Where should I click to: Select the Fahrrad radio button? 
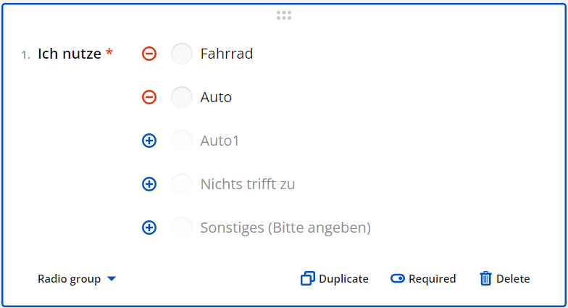(x=182, y=54)
